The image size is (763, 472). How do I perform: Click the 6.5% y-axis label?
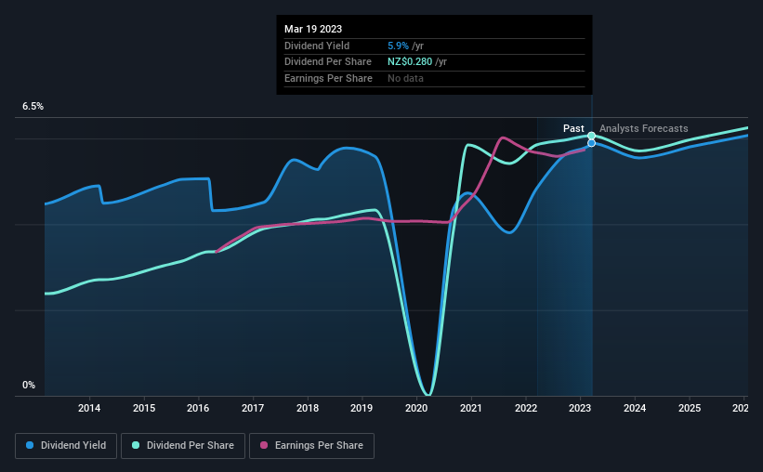tap(33, 106)
